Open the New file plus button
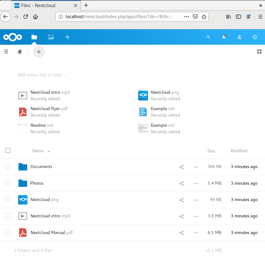The image size is (265, 267). pos(39,52)
